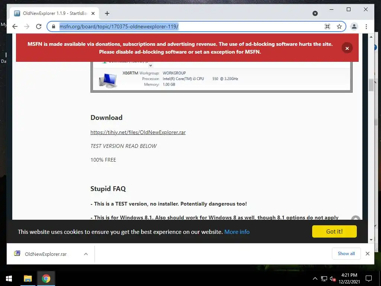This screenshot has width=381, height=286.
Task: Close the OldNewExplorer tab
Action: click(x=93, y=13)
